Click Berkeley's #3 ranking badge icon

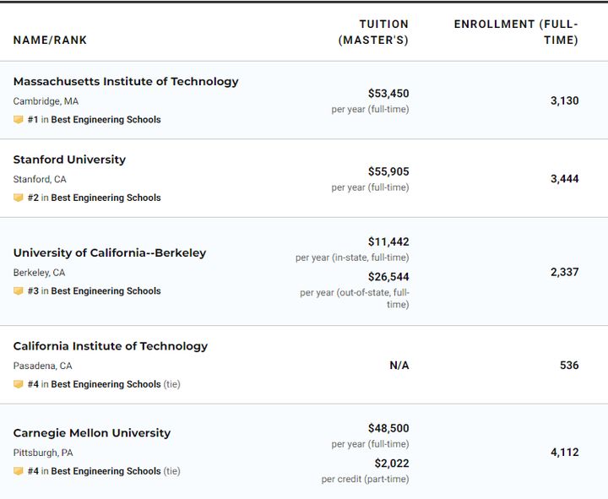point(19,290)
